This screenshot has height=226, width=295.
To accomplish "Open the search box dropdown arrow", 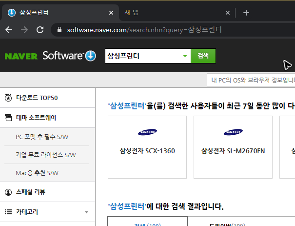I will 185,56.
